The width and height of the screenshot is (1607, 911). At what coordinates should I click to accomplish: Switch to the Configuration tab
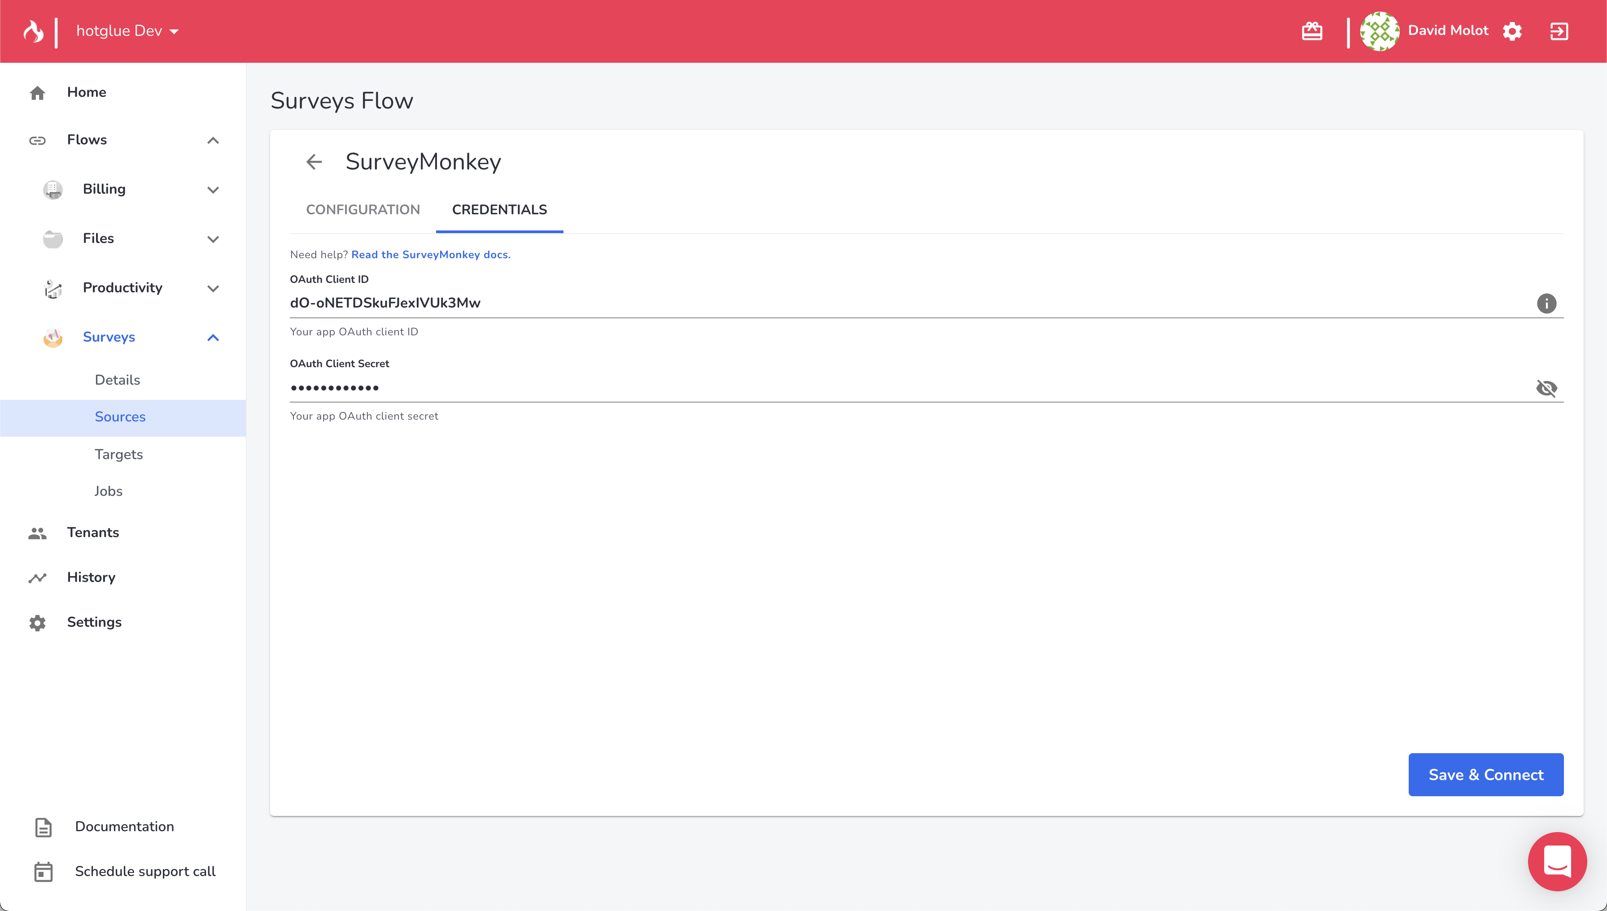(x=362, y=210)
